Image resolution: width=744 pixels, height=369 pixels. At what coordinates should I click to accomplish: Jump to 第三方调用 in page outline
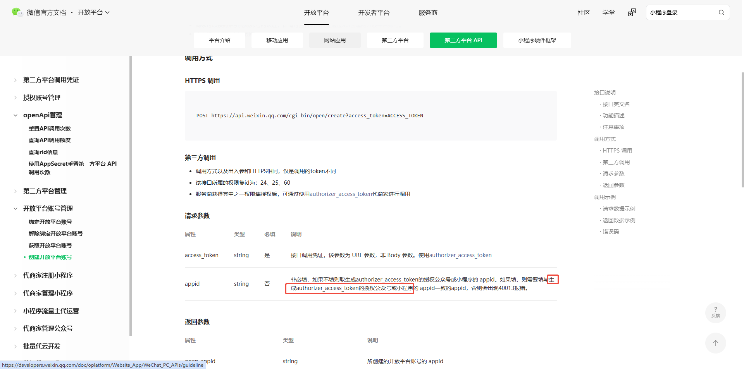point(616,162)
